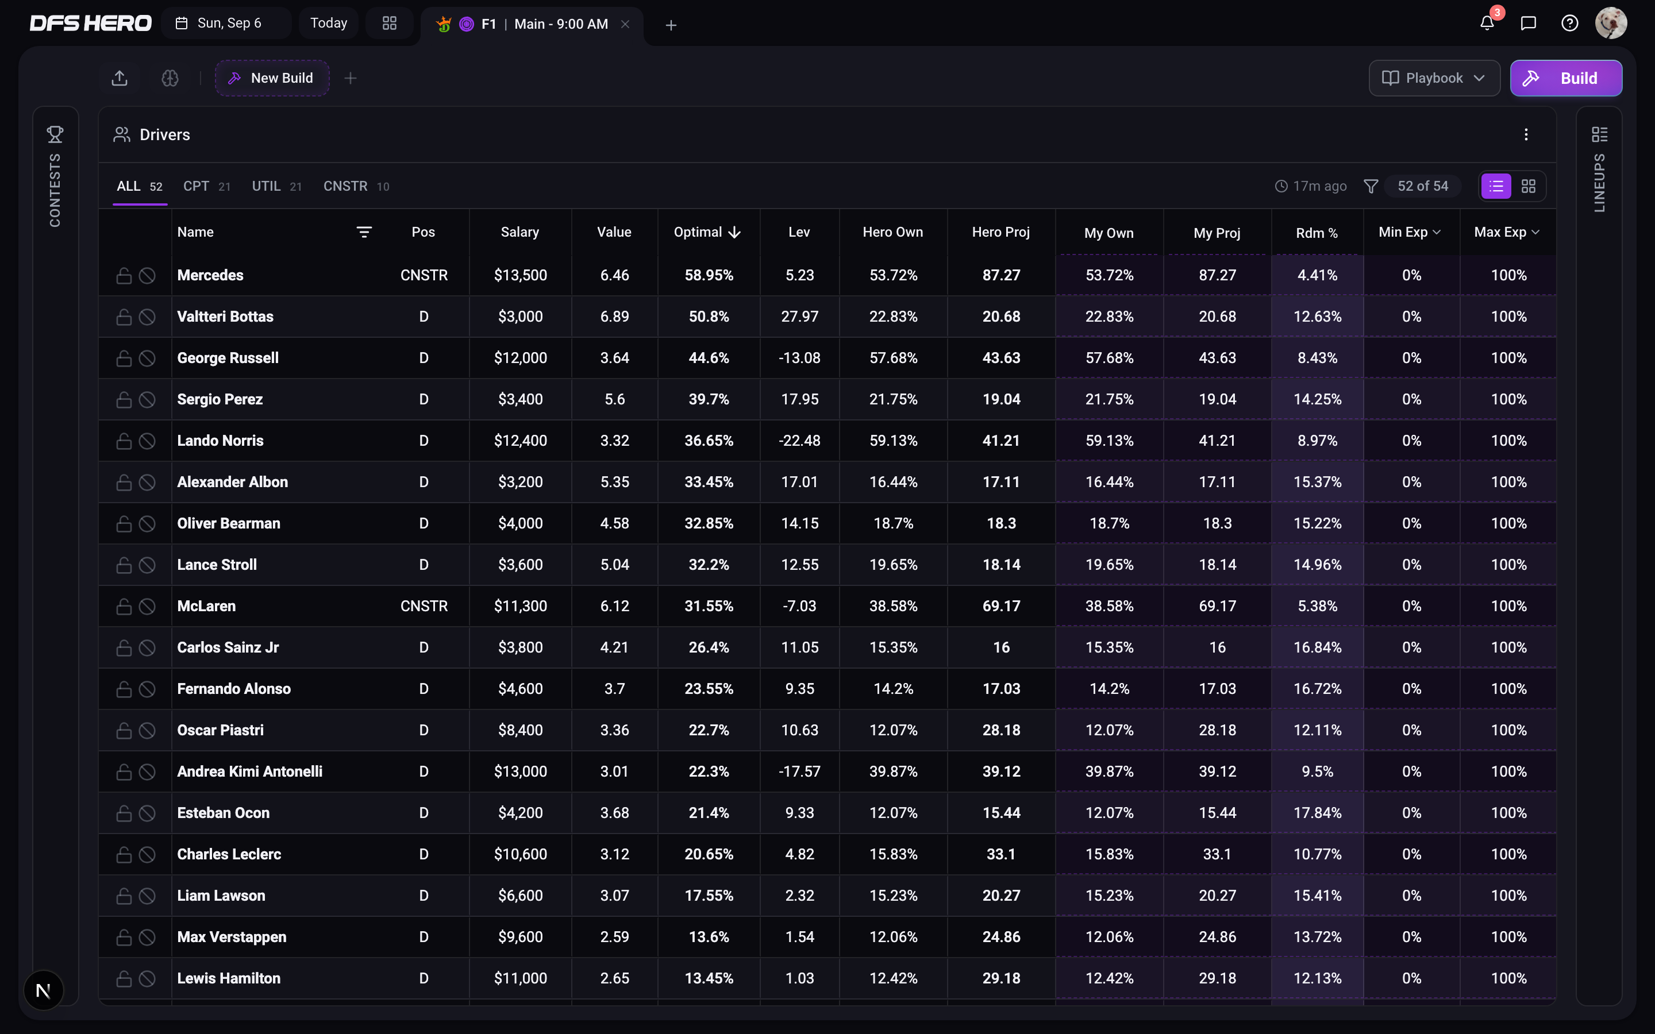Select the UTIL tab
1655x1034 pixels.
[276, 186]
